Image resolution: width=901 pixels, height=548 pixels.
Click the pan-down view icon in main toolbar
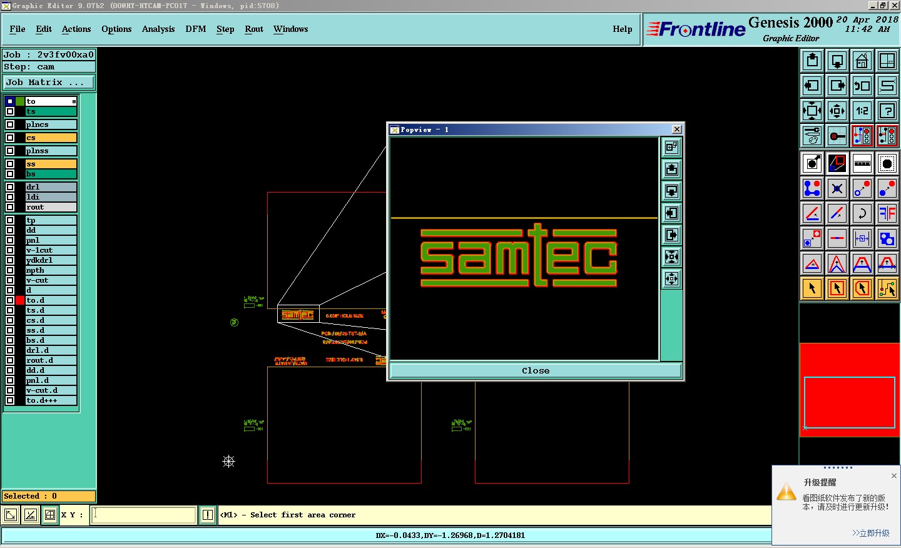pyautogui.click(x=837, y=61)
